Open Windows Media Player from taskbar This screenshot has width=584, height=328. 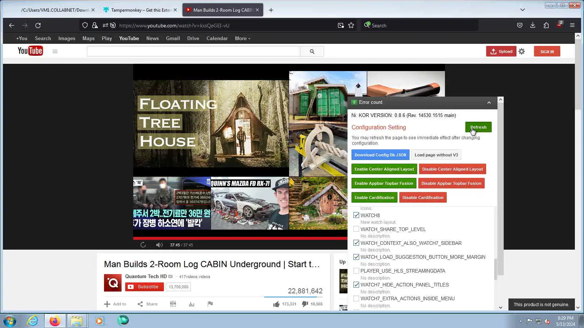pos(99,321)
